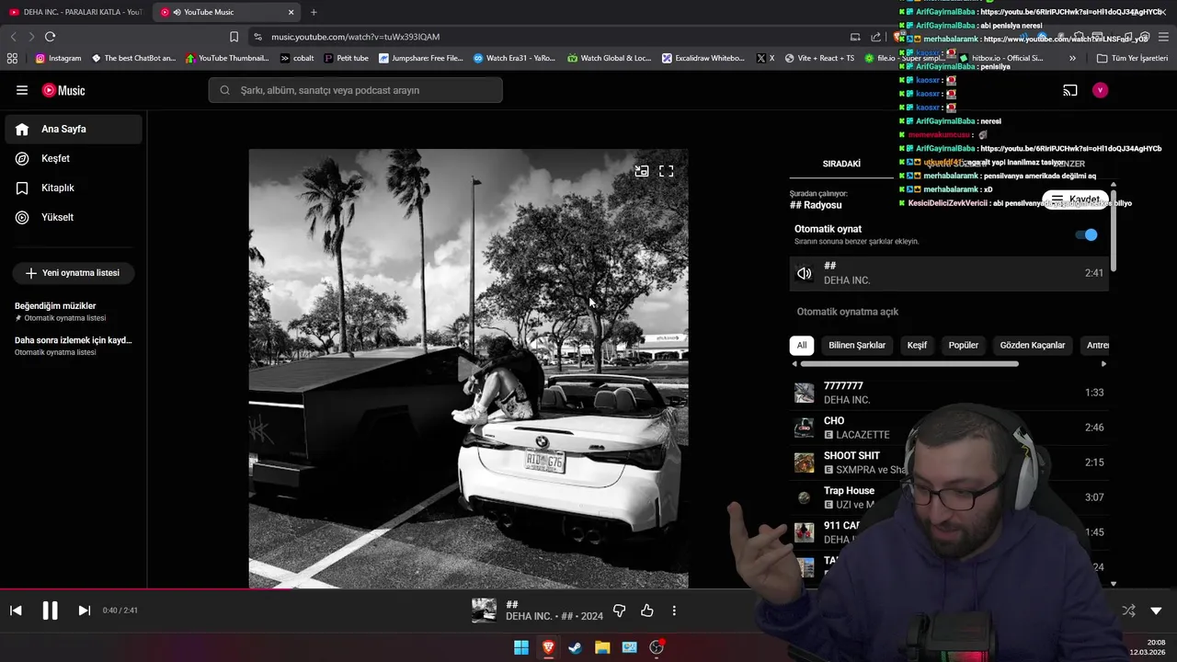Go back in browser history
The height and width of the screenshot is (662, 1177).
coord(13,37)
